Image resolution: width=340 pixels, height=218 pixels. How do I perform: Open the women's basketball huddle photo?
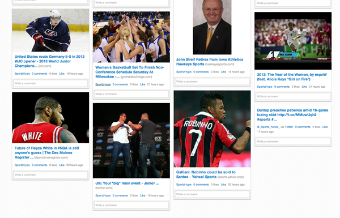coord(131,37)
